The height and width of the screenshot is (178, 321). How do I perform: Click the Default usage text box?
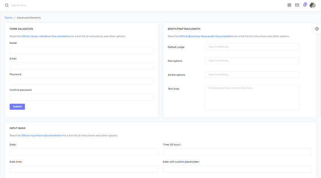[252, 47]
